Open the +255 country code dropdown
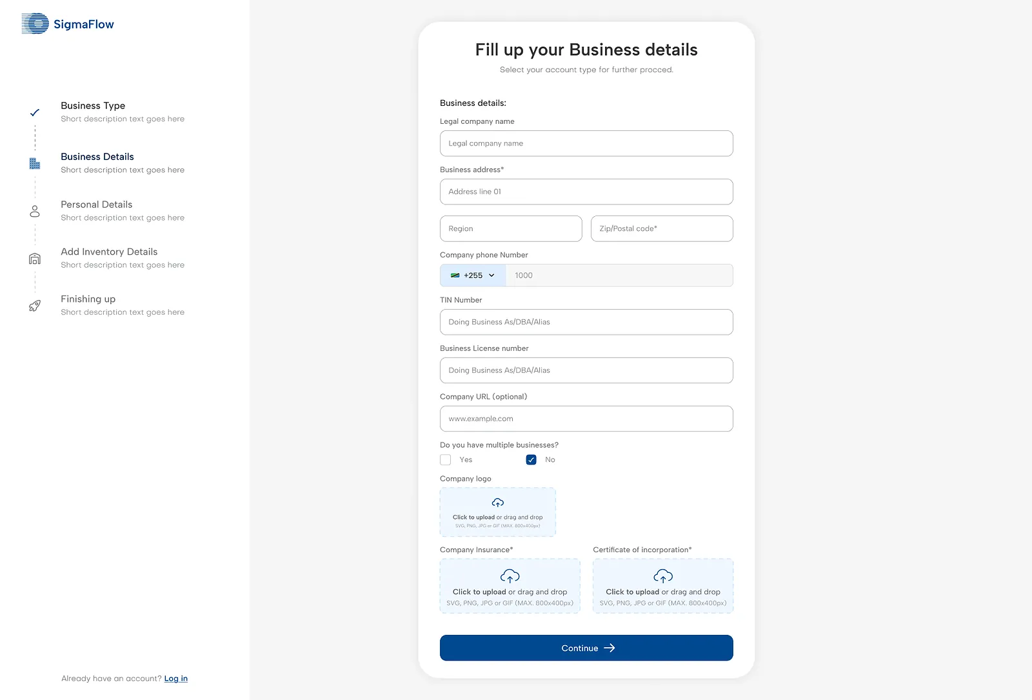Image resolution: width=1032 pixels, height=700 pixels. [473, 275]
